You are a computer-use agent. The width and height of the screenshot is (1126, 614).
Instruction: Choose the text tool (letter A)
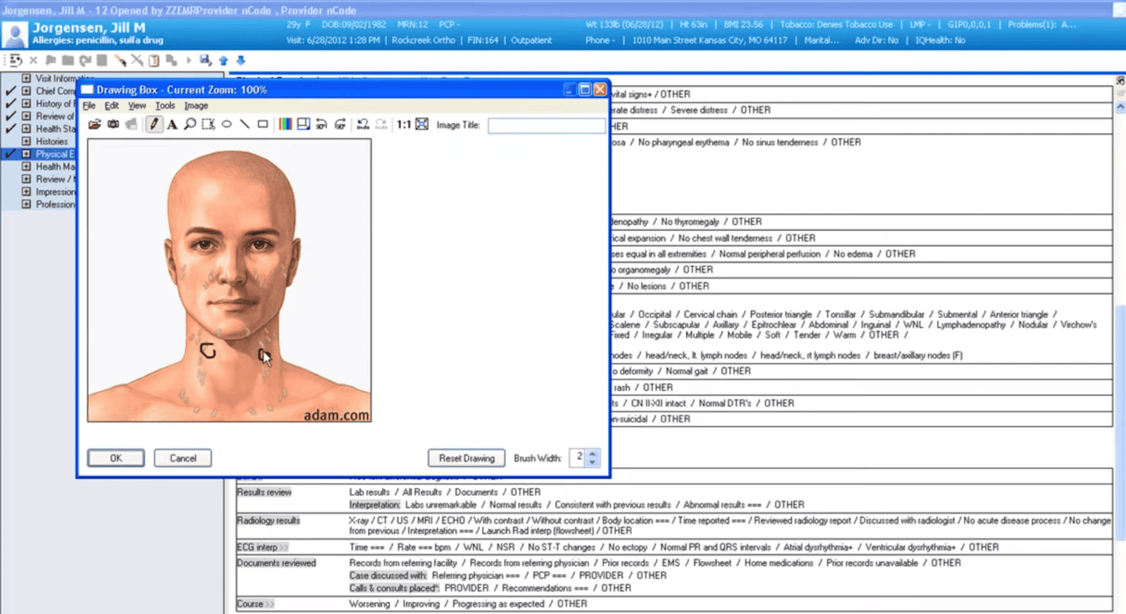(172, 124)
